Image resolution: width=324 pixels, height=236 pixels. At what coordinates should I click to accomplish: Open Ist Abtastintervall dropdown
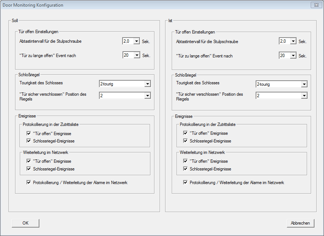[293, 41]
